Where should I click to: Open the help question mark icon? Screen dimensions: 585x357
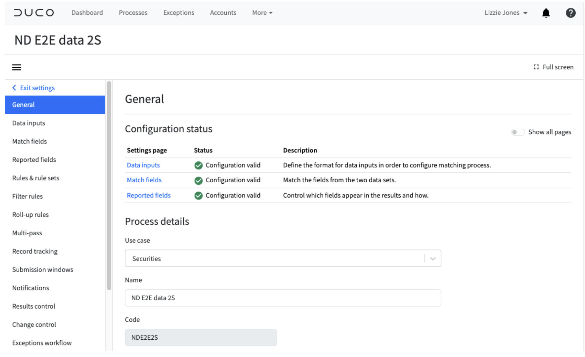571,13
